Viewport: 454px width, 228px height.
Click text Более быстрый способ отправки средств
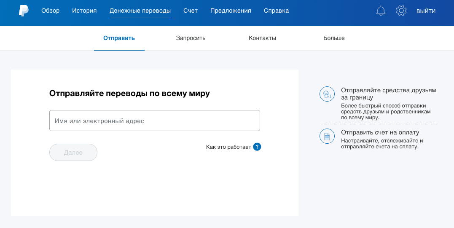(x=386, y=112)
